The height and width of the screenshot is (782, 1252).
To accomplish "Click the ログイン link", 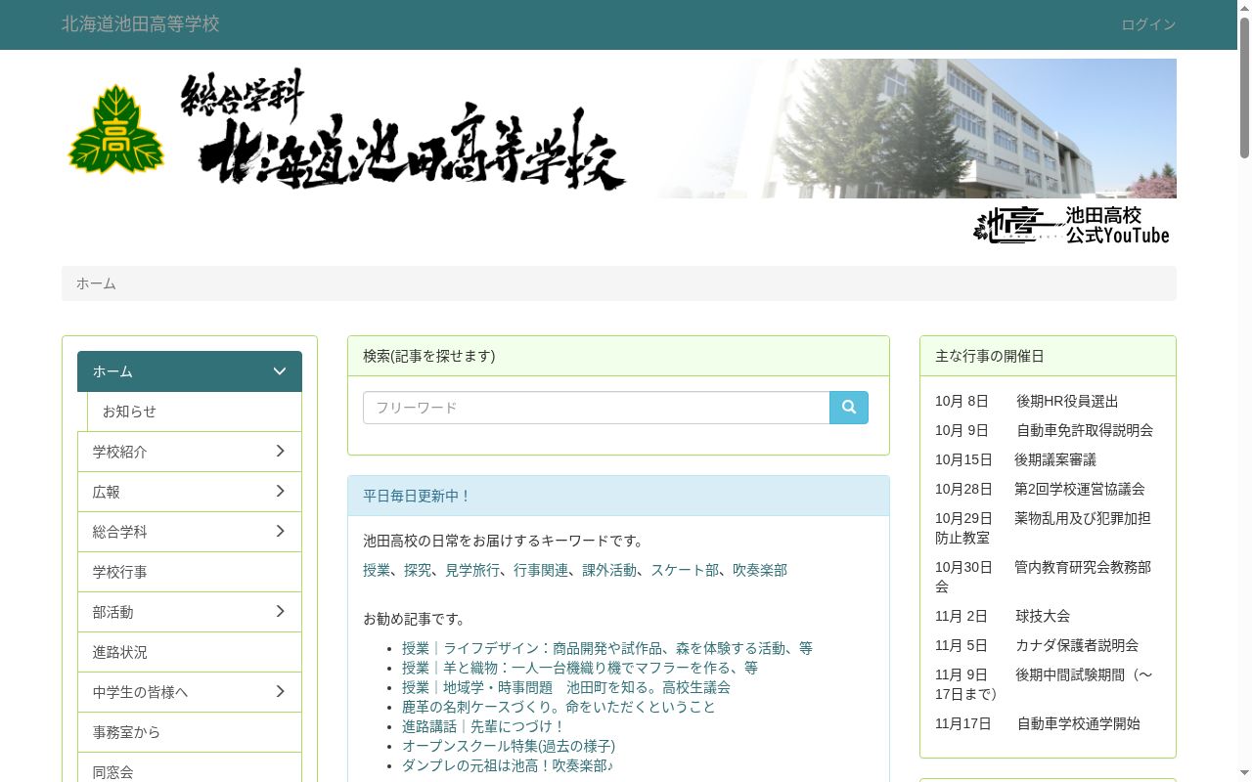I will click(1148, 24).
